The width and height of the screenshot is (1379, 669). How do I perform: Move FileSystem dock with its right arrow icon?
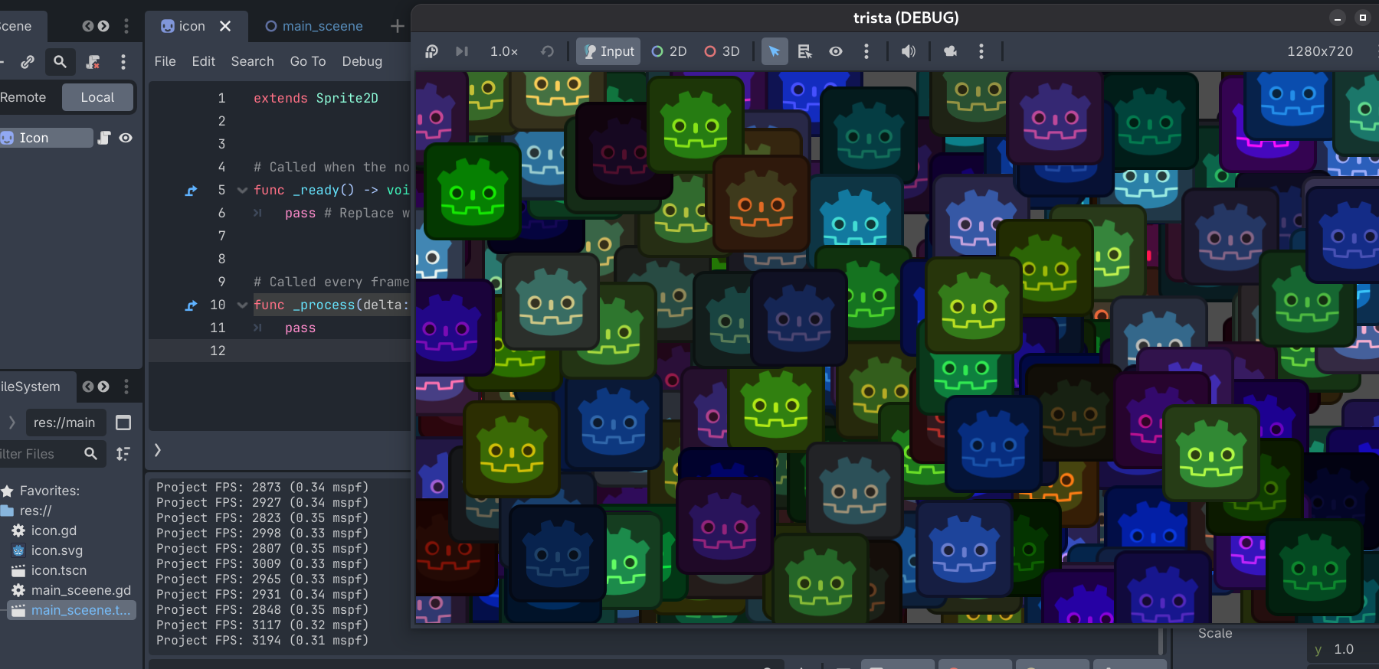pyautogui.click(x=103, y=387)
